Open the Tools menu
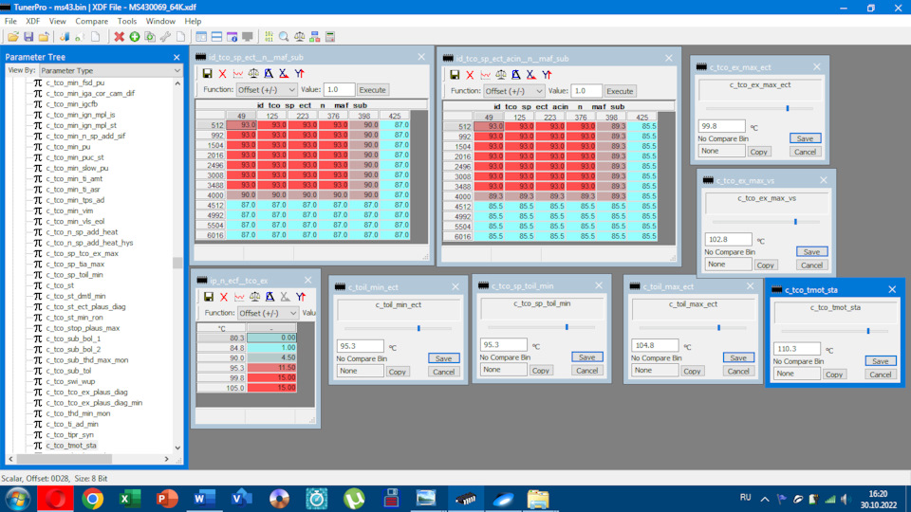This screenshot has width=911, height=512. tap(126, 21)
